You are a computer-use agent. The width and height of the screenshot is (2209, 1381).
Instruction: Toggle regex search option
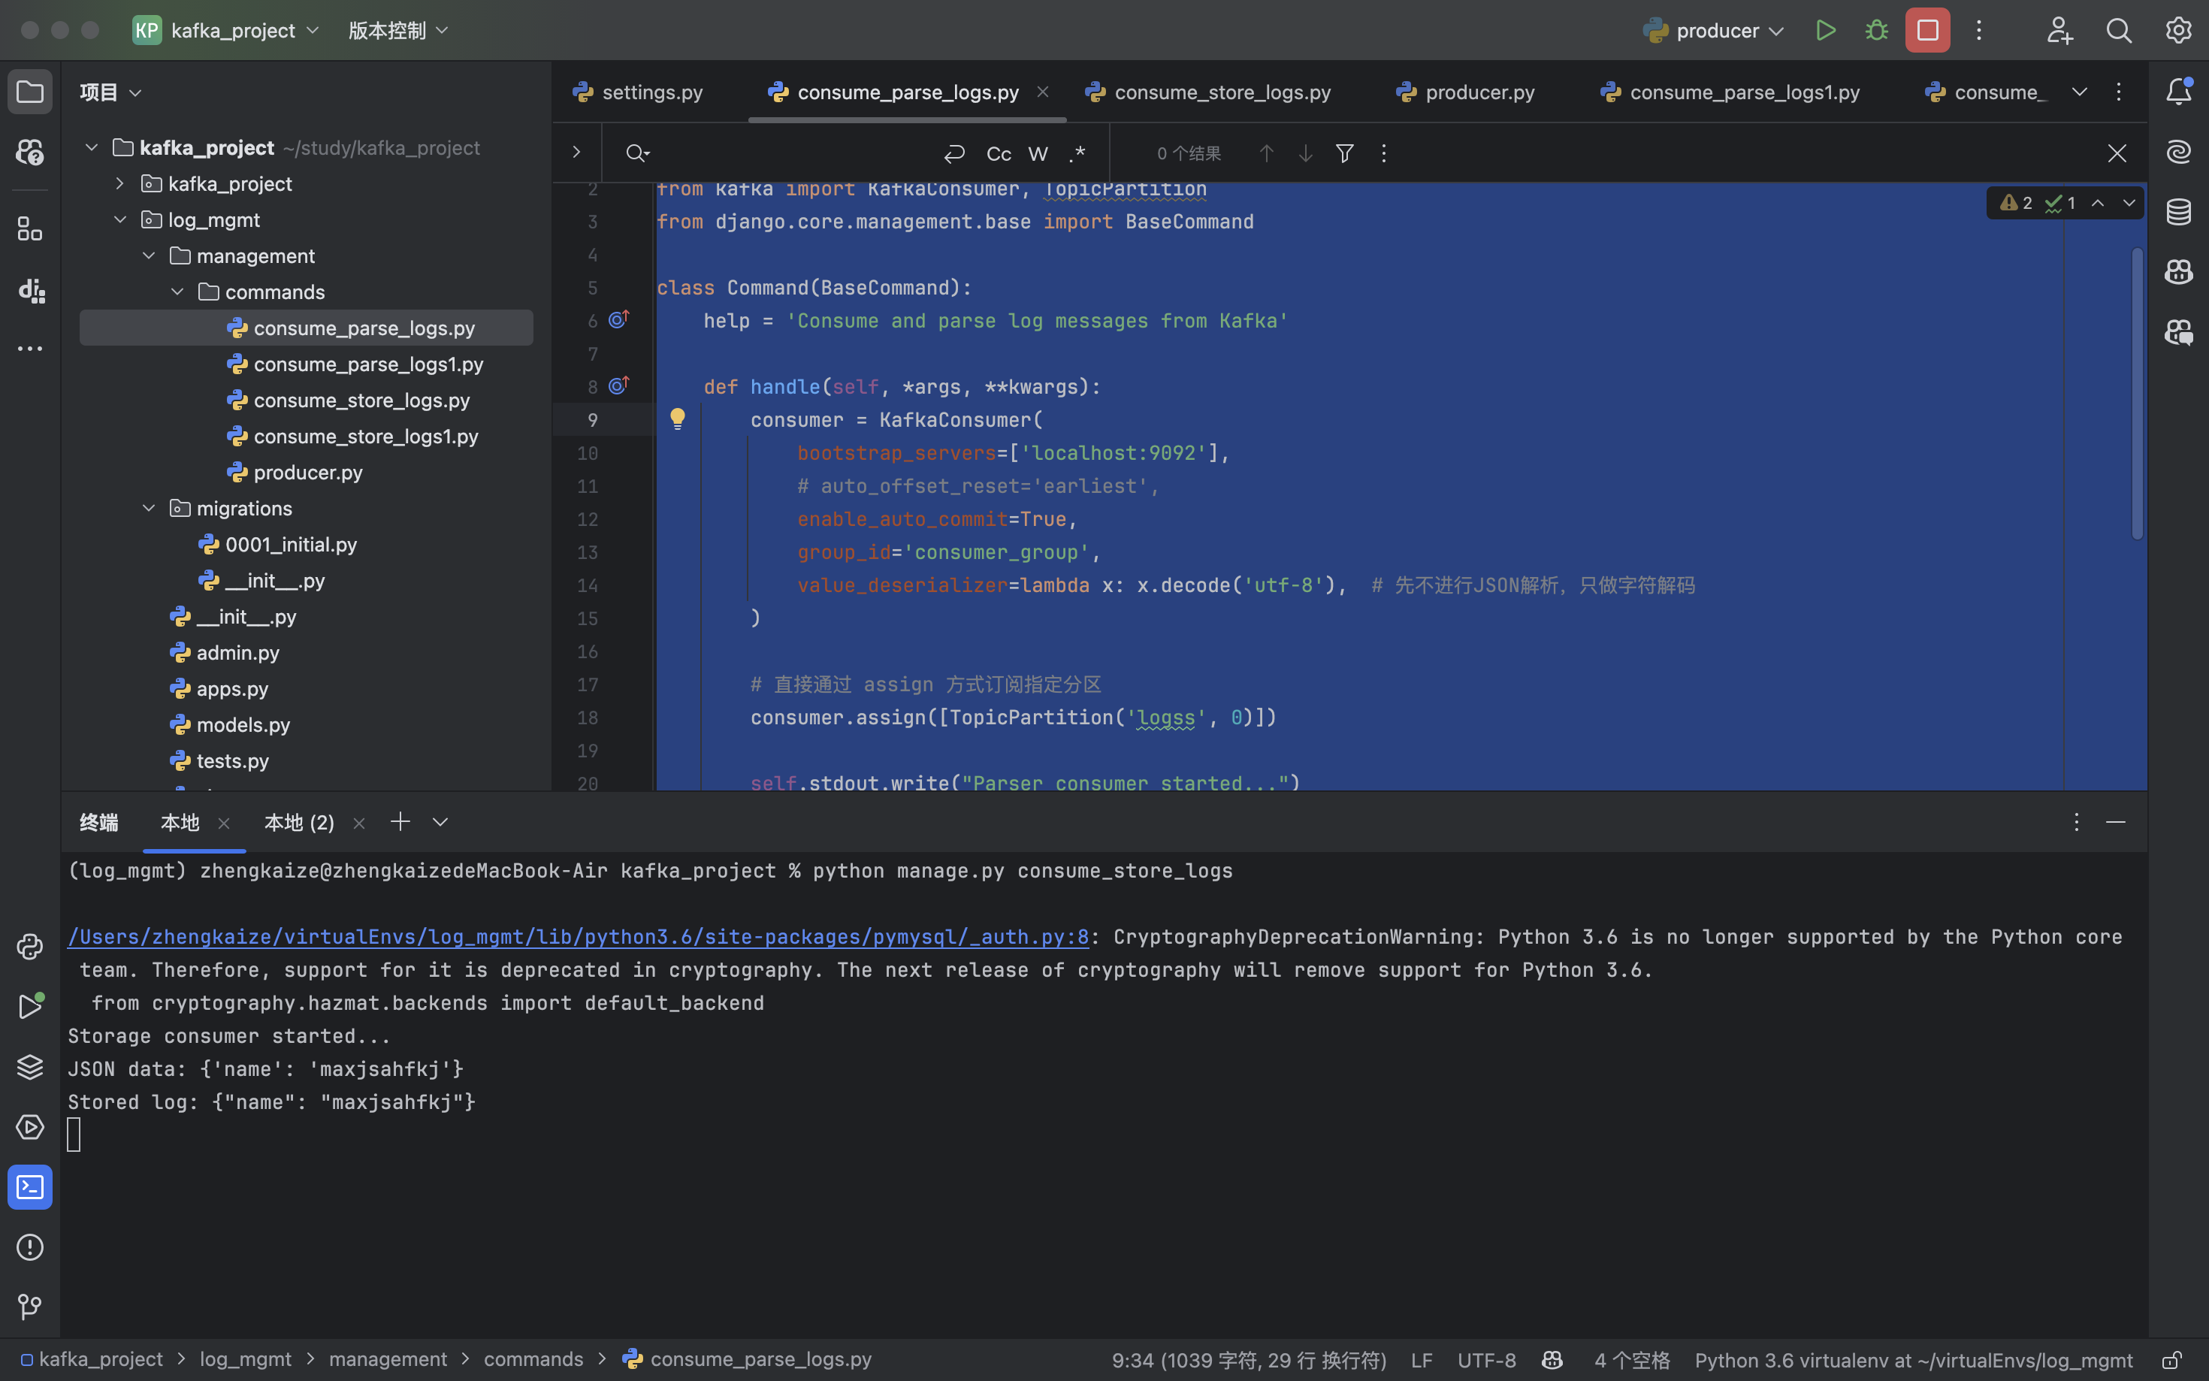1077,153
